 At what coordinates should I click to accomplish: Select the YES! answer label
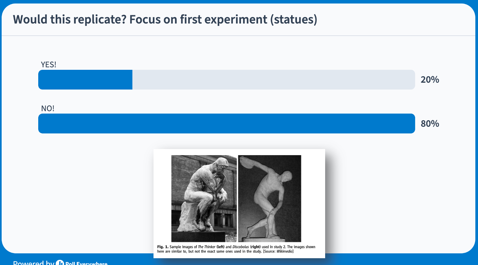coord(49,65)
